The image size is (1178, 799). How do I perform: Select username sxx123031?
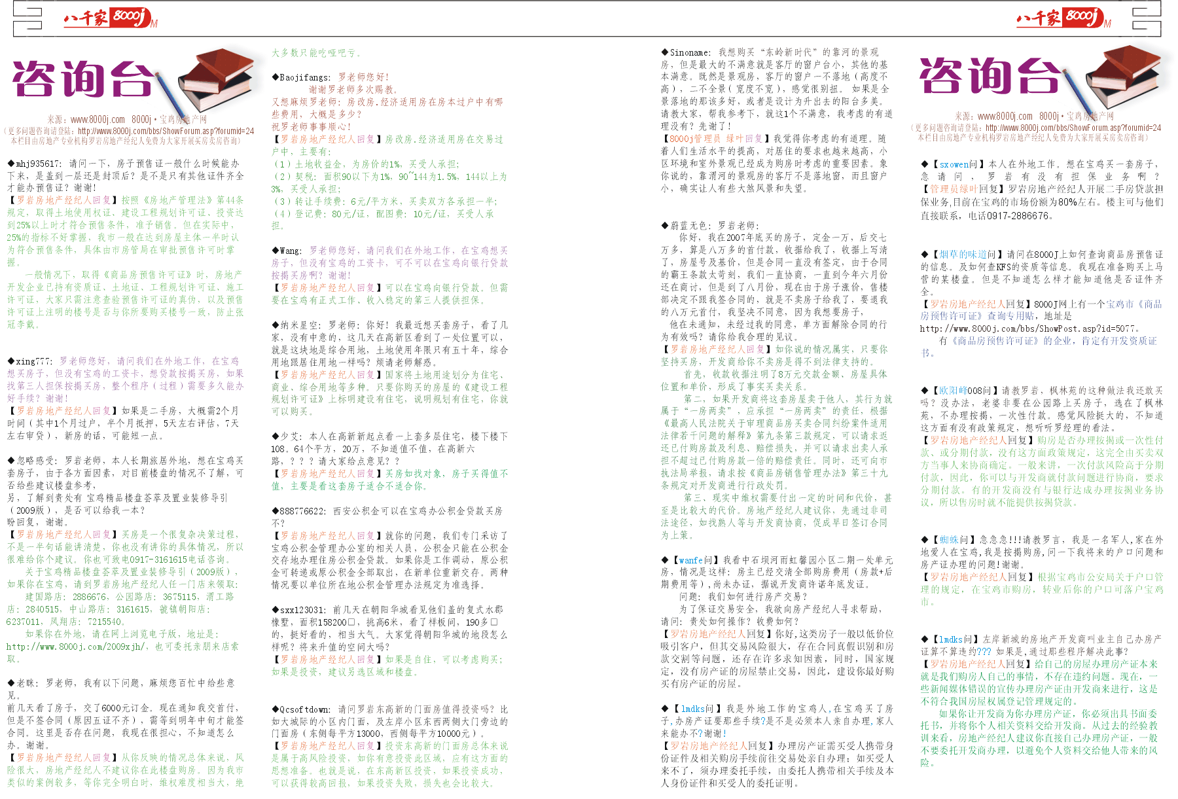coord(302,610)
